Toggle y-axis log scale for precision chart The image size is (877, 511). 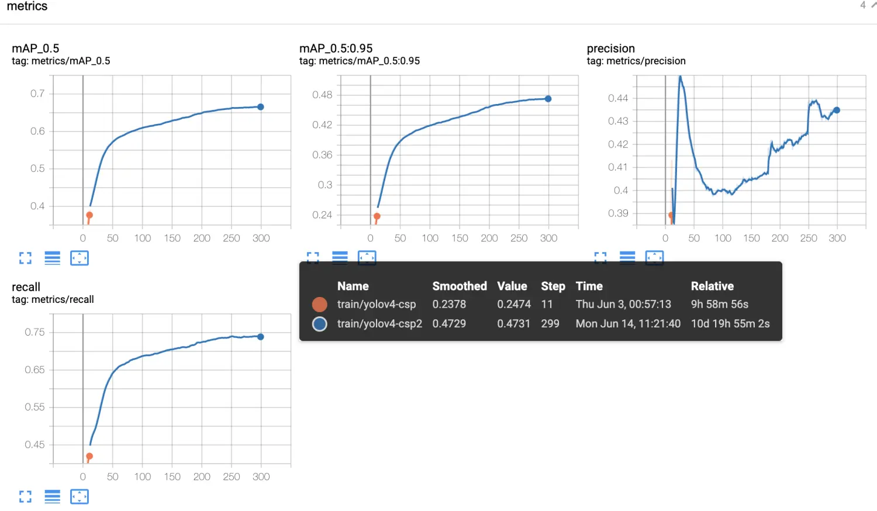(x=627, y=258)
